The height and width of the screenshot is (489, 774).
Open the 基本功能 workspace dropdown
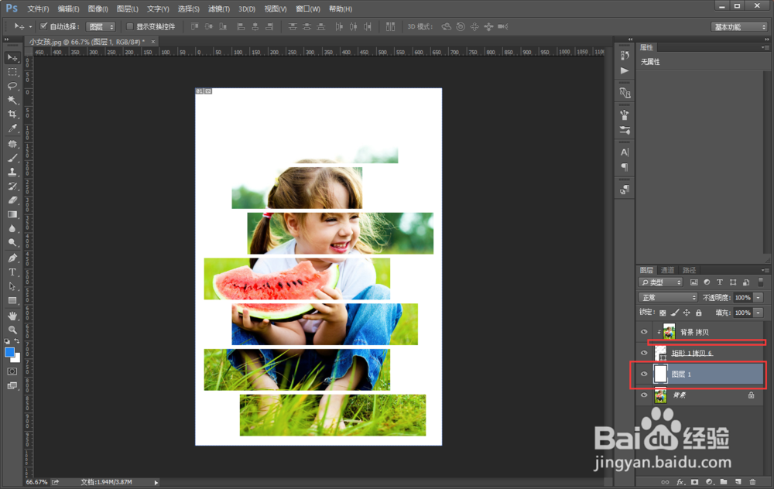point(739,26)
